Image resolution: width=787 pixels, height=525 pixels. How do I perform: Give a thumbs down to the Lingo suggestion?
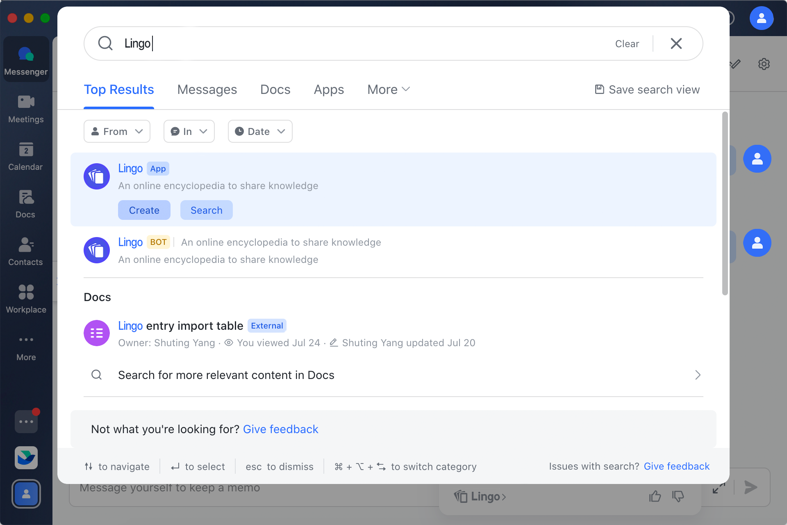pyautogui.click(x=678, y=496)
